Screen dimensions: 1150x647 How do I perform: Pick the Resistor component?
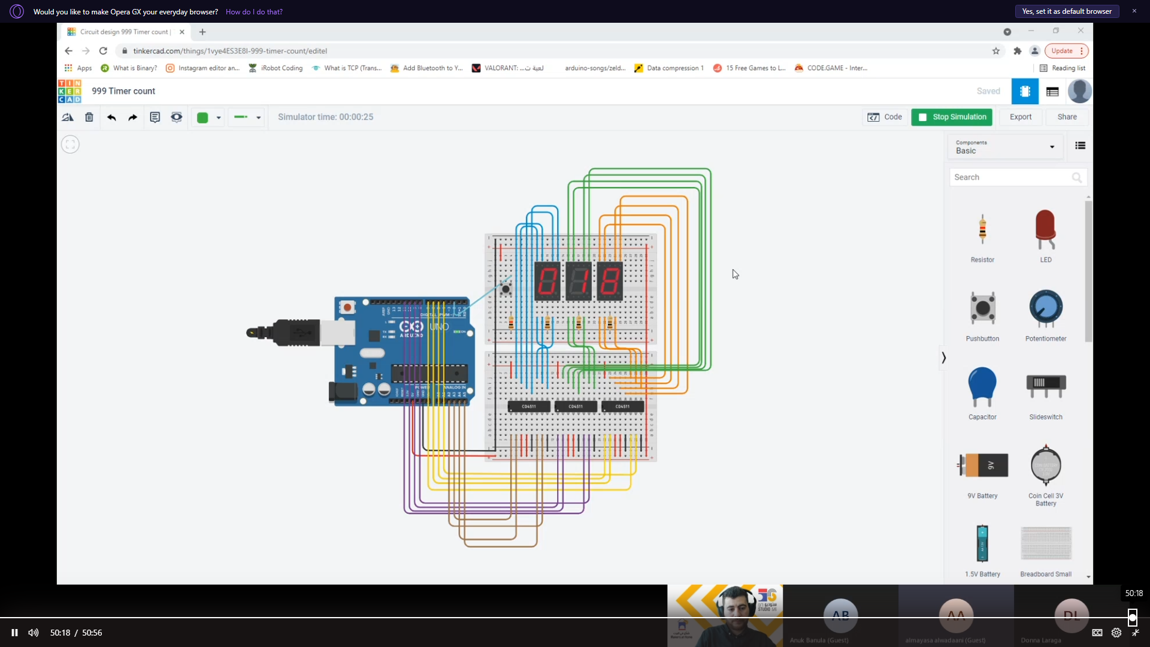point(982,237)
